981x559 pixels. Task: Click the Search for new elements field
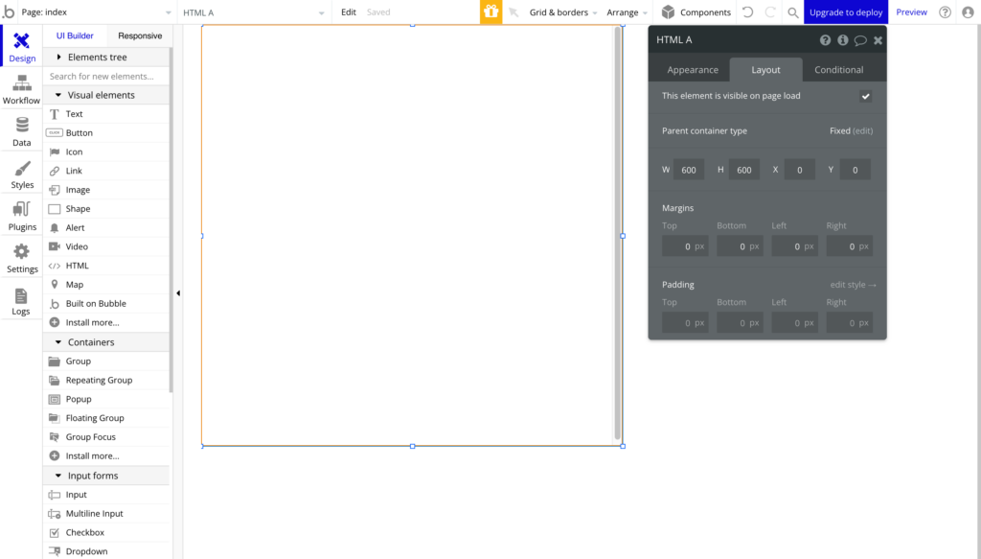pos(106,77)
